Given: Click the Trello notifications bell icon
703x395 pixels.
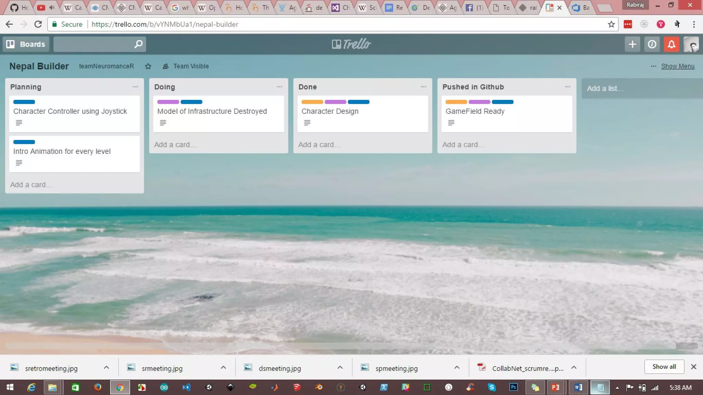Looking at the screenshot, I should click(x=671, y=44).
